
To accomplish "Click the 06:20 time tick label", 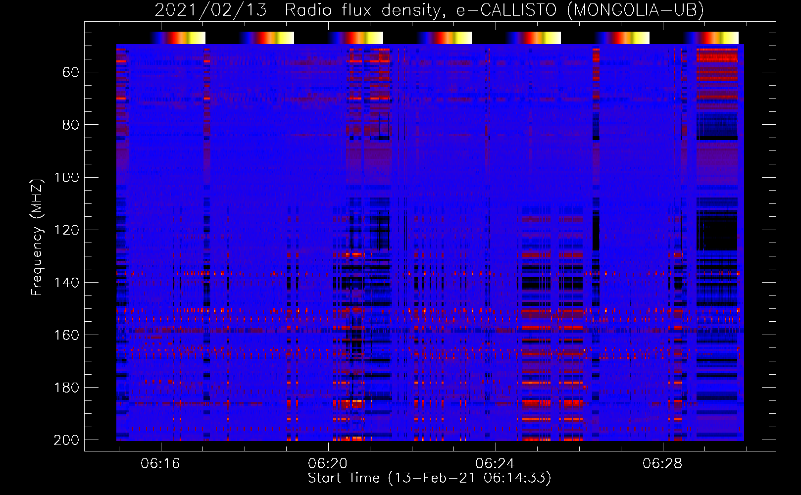I will tap(327, 464).
